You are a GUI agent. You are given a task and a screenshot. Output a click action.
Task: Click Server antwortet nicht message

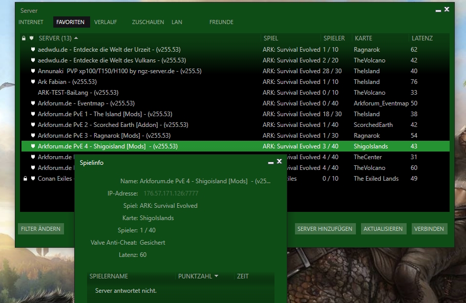125,291
